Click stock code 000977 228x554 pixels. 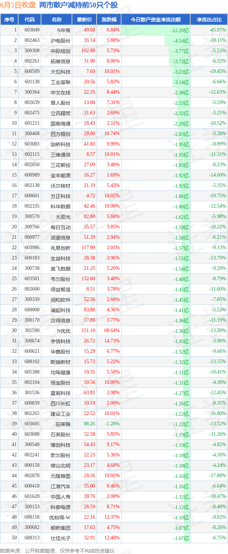pos(32,237)
